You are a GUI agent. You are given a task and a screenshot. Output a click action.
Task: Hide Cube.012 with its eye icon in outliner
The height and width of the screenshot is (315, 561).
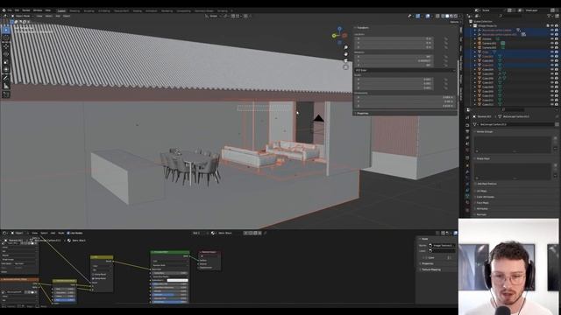point(552,105)
